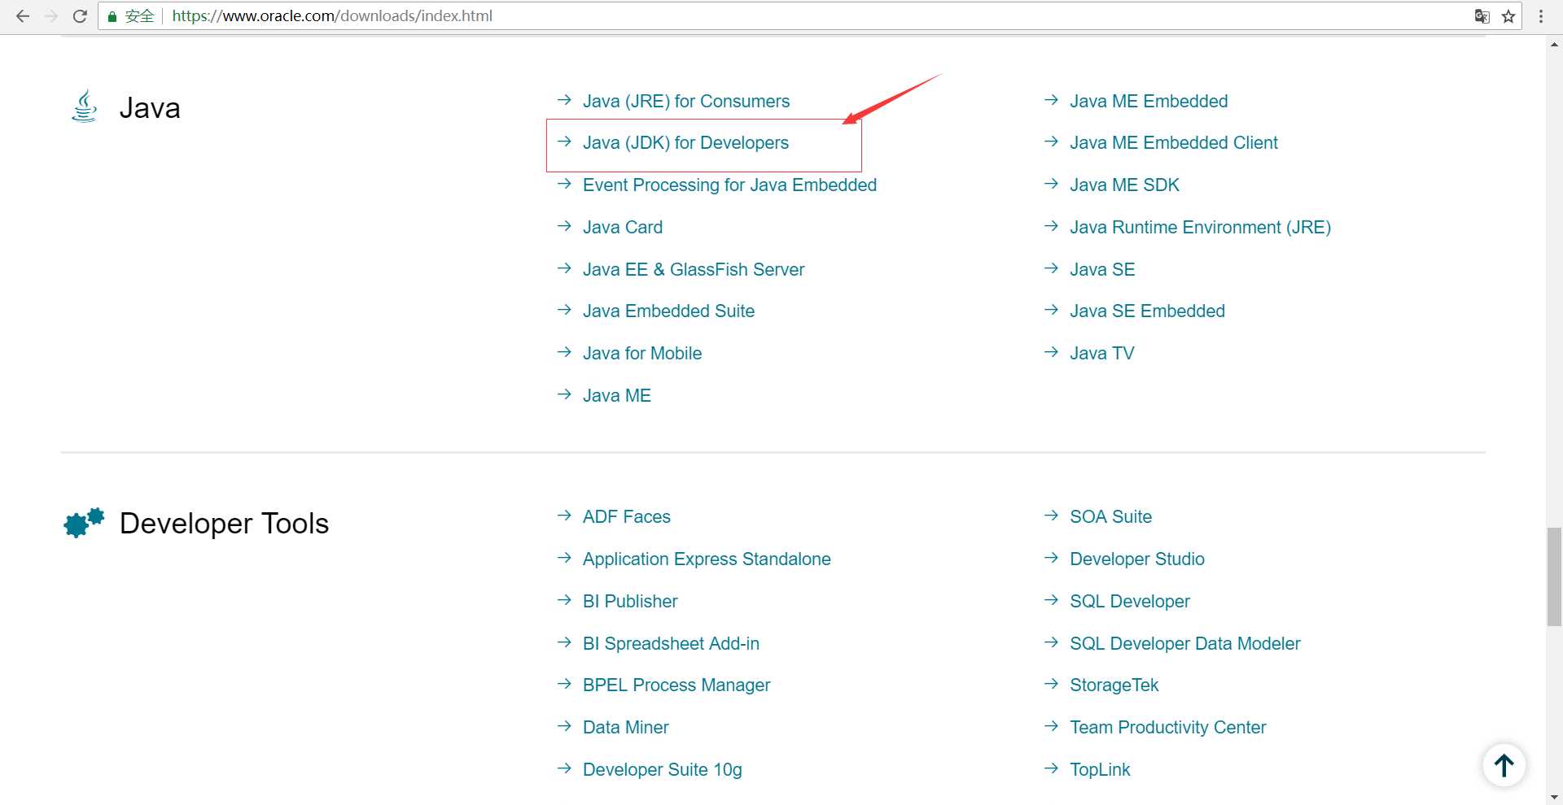Open Team Productivity Center link
This screenshot has height=805, width=1563.
pos(1168,728)
